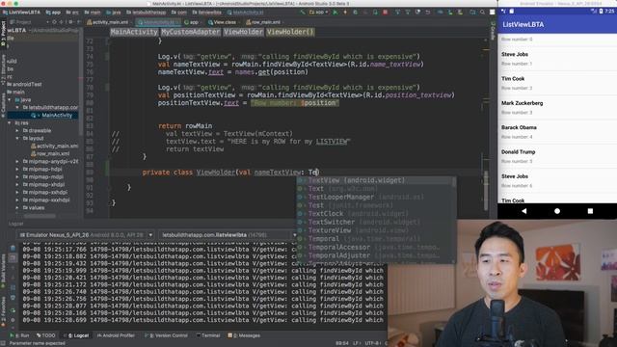617x347 pixels.
Task: Choose TextClock autocomplete suggestion
Action: click(376, 214)
